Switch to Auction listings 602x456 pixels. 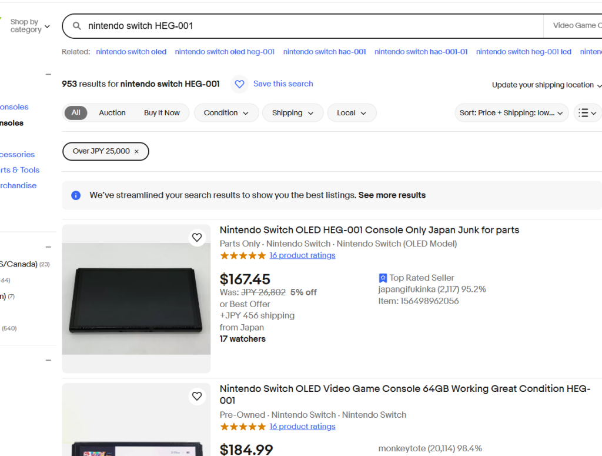112,112
